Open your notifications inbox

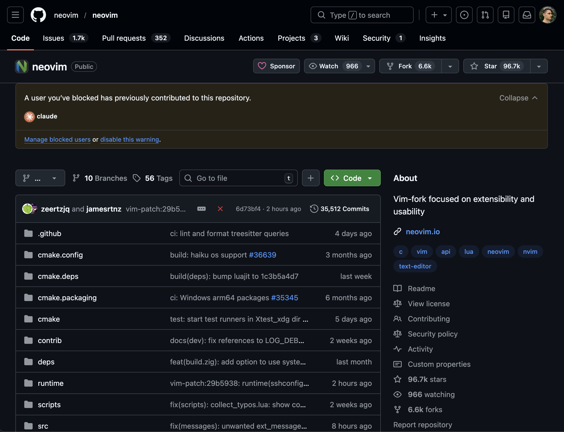(x=527, y=15)
